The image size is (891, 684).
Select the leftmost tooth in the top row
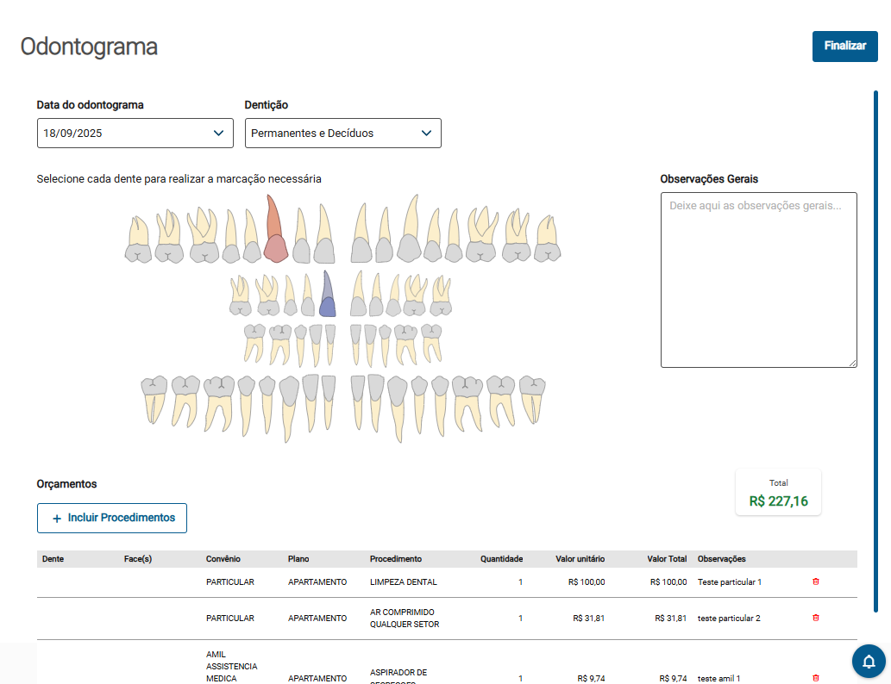click(138, 241)
